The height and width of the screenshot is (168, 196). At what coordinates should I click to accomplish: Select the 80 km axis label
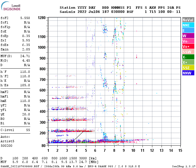(43, 146)
